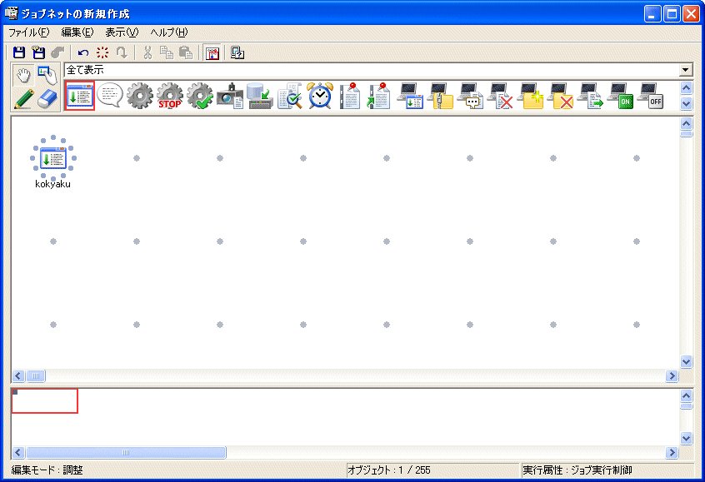705x482 pixels.
Task: Click canvas horizontal scrollbar right arrow
Action: [x=672, y=376]
